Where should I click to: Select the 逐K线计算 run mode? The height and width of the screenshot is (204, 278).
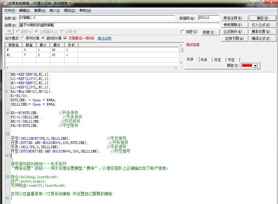pyautogui.click(x=43, y=38)
